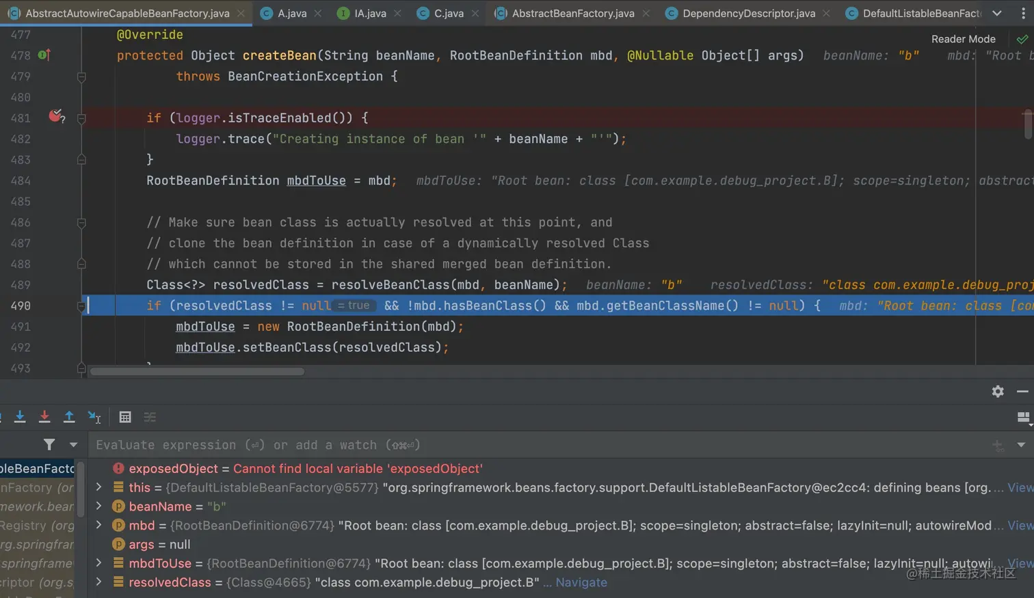Click the override gutter icon on line 478

[x=44, y=55]
